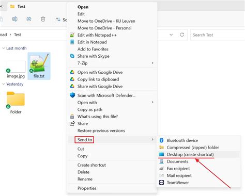Click the Notepad icon beside Edit in Notepad
The height and width of the screenshot is (196, 245).
pyautogui.click(x=72, y=42)
